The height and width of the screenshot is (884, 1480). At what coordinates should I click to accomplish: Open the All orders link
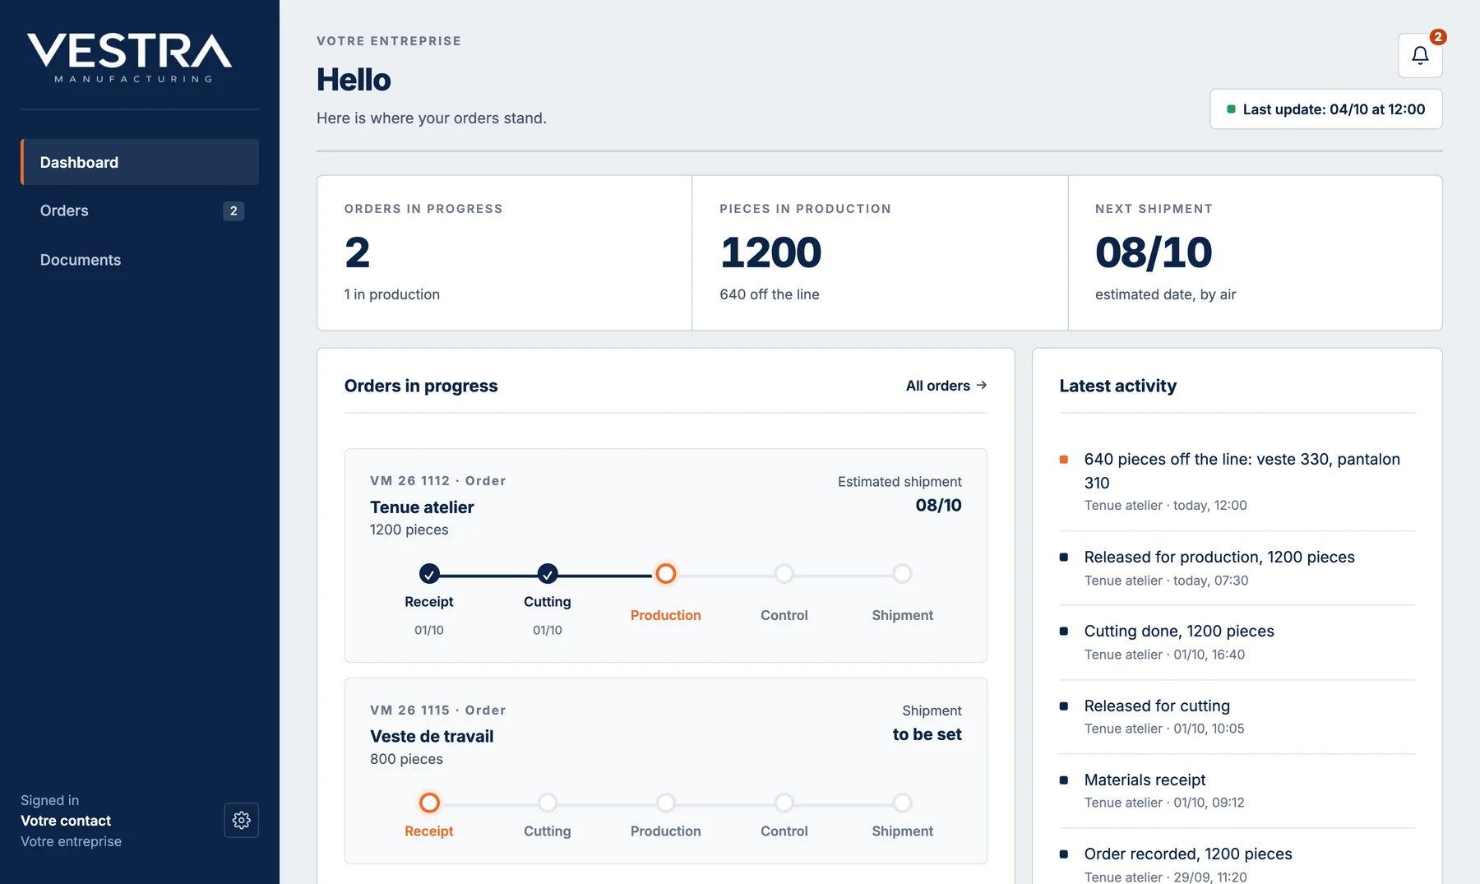[946, 386]
